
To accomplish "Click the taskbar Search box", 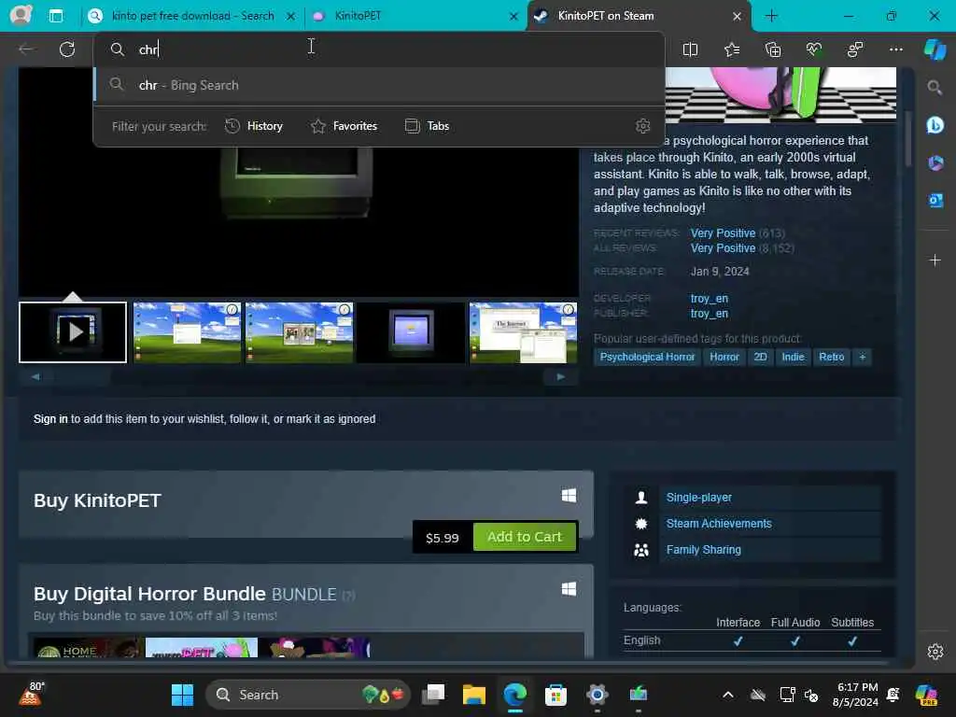I will tap(308, 695).
